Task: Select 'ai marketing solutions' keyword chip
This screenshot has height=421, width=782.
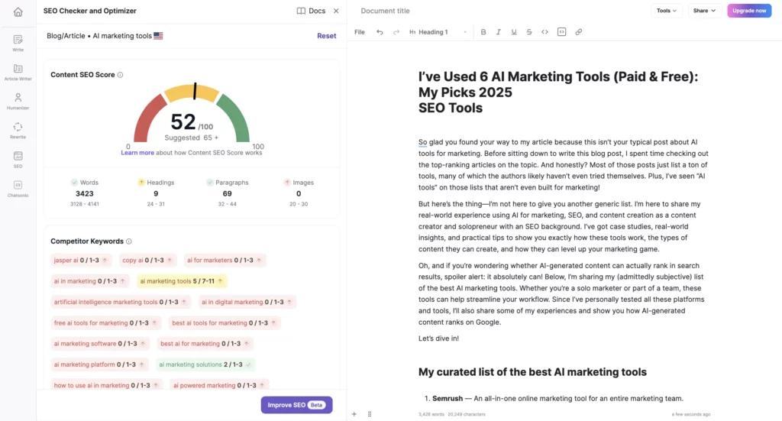Action: coord(205,364)
